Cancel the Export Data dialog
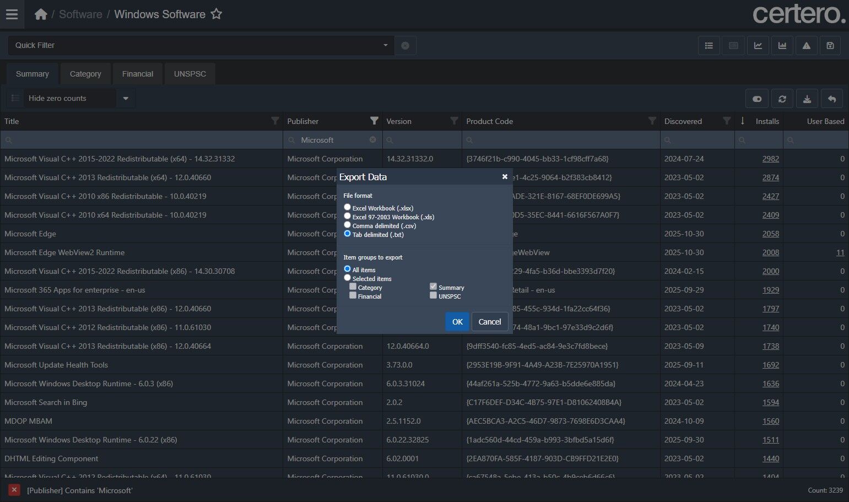Screen dimensions: 849x502 pos(489,322)
